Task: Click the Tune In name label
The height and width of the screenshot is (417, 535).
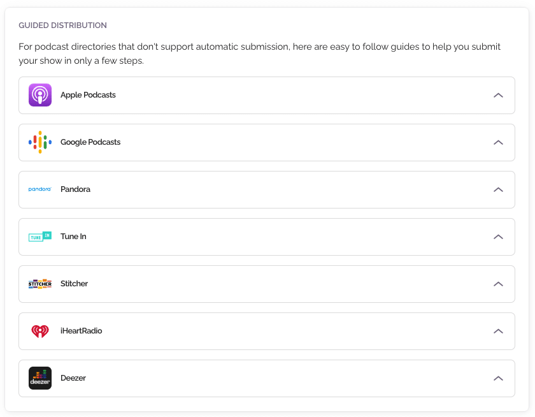Action: coord(73,237)
